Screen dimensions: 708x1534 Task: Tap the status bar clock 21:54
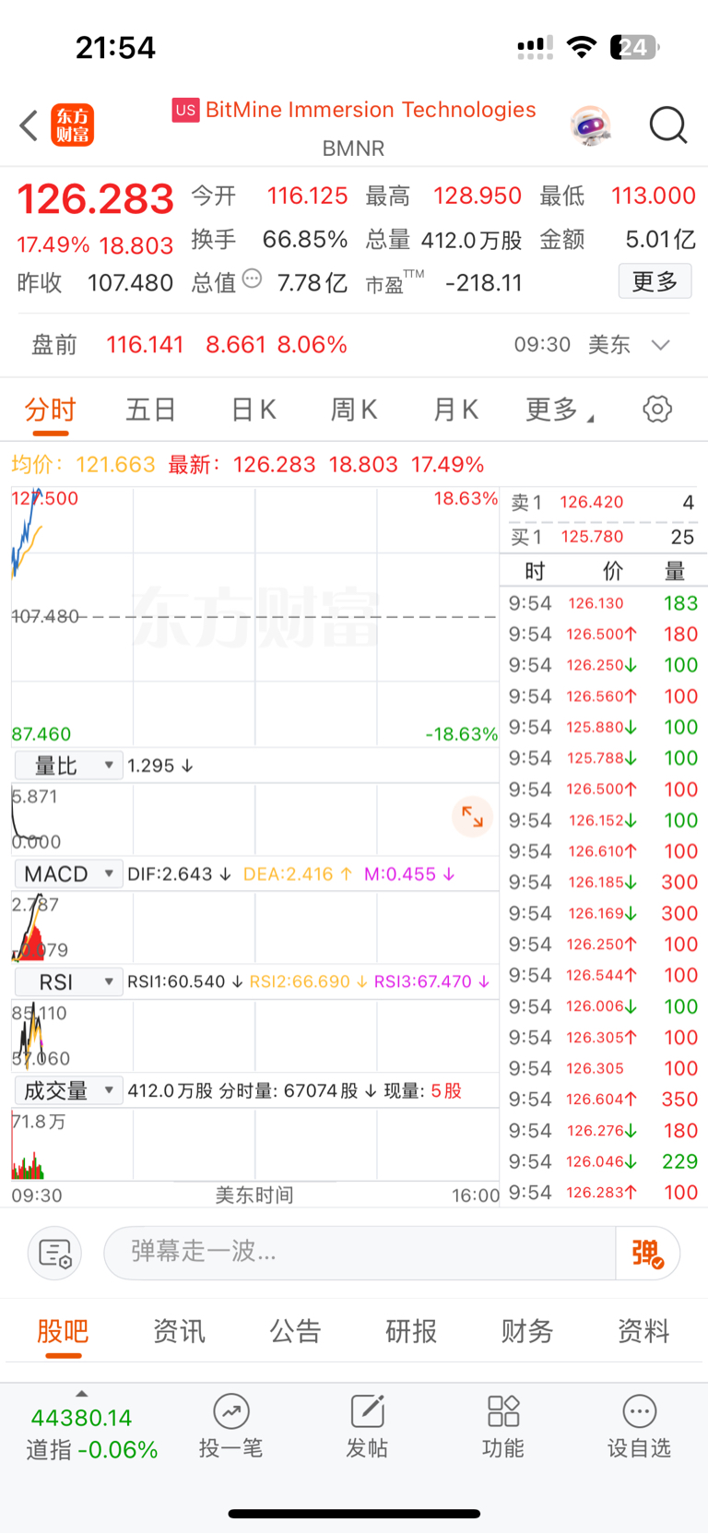pos(115,47)
